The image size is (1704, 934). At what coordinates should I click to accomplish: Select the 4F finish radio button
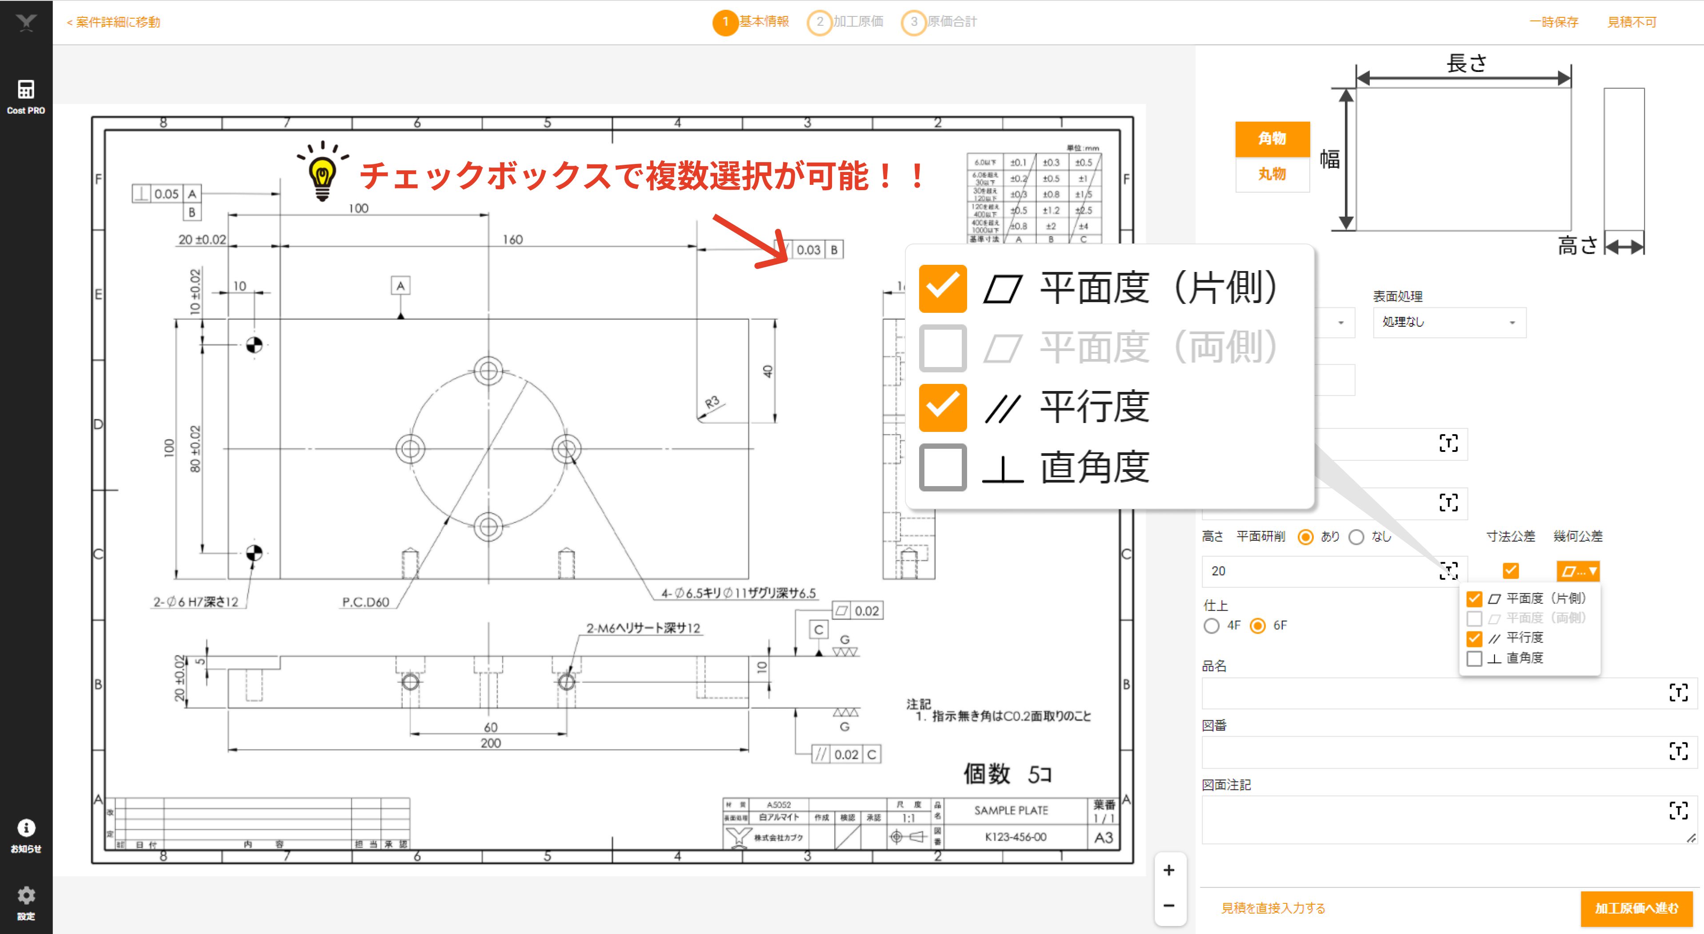(1211, 626)
